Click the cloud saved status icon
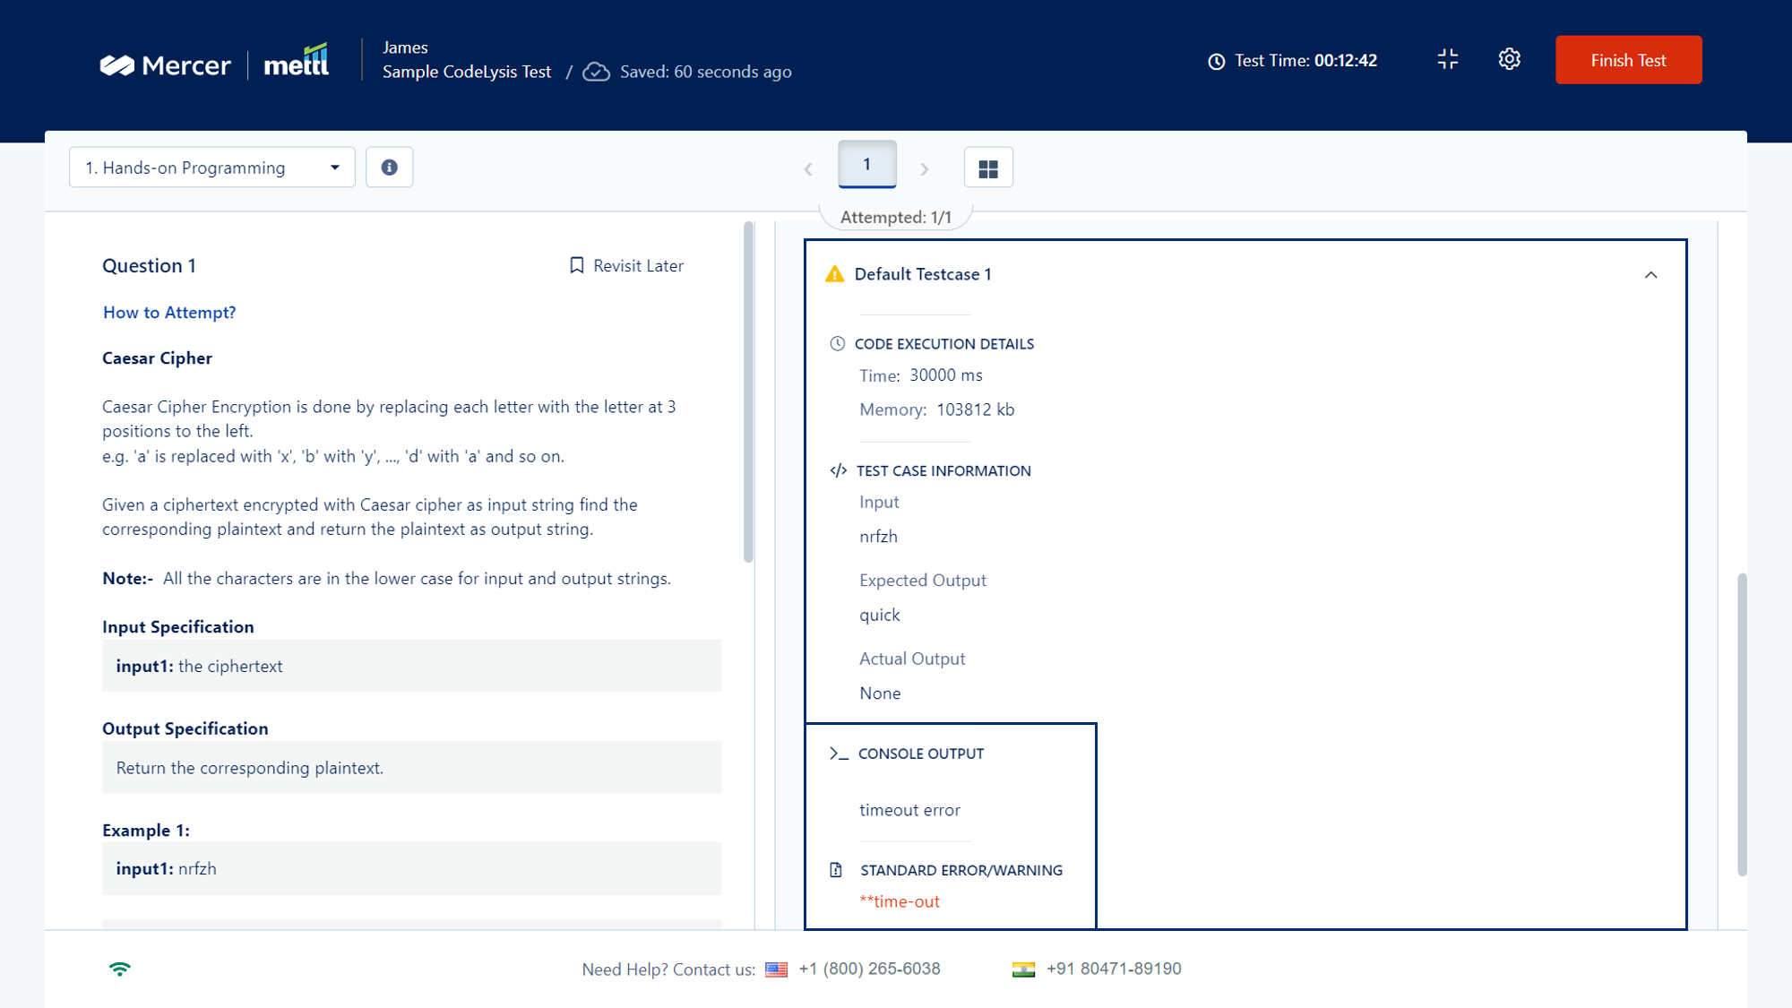Image resolution: width=1792 pixels, height=1008 pixels. click(x=596, y=72)
